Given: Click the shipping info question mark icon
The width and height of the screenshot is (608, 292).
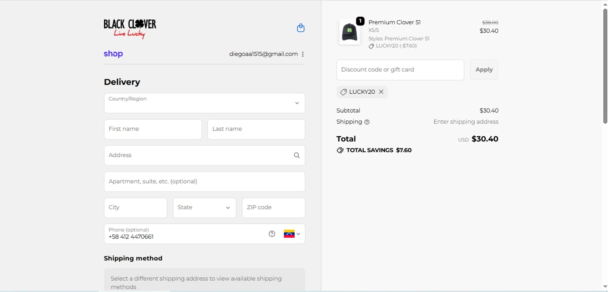Looking at the screenshot, I should pyautogui.click(x=367, y=122).
